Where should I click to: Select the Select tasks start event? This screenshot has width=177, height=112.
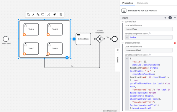(x=6, y=39)
